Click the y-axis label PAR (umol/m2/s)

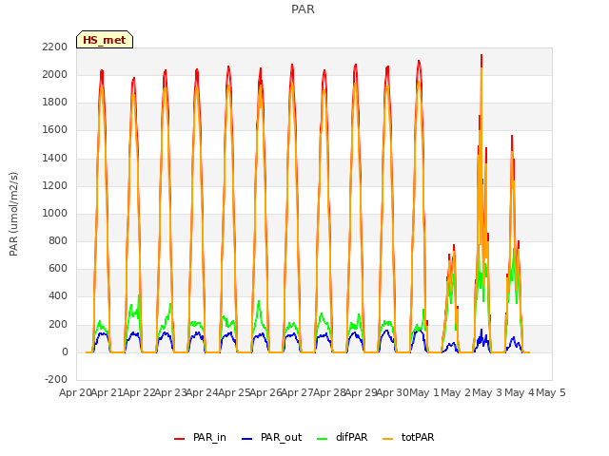coord(13,214)
